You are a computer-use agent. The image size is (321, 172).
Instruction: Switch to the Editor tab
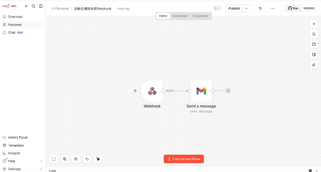(x=163, y=16)
